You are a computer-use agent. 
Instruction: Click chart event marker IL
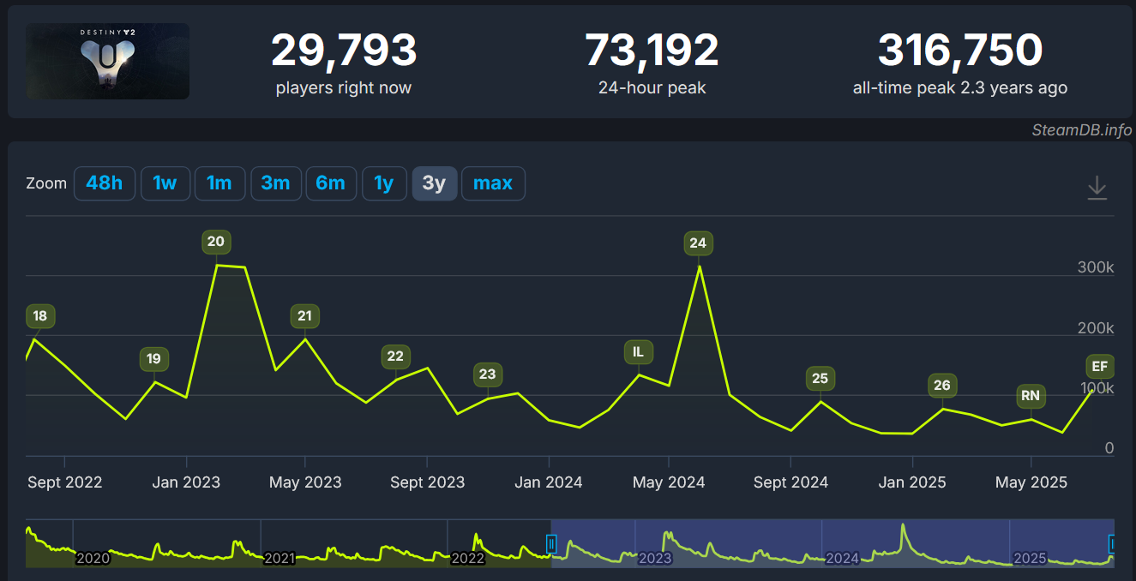pyautogui.click(x=638, y=351)
